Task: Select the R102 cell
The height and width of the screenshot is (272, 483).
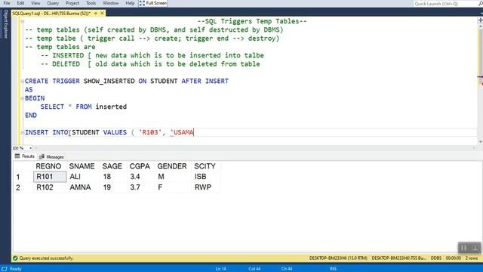Action: [50, 187]
